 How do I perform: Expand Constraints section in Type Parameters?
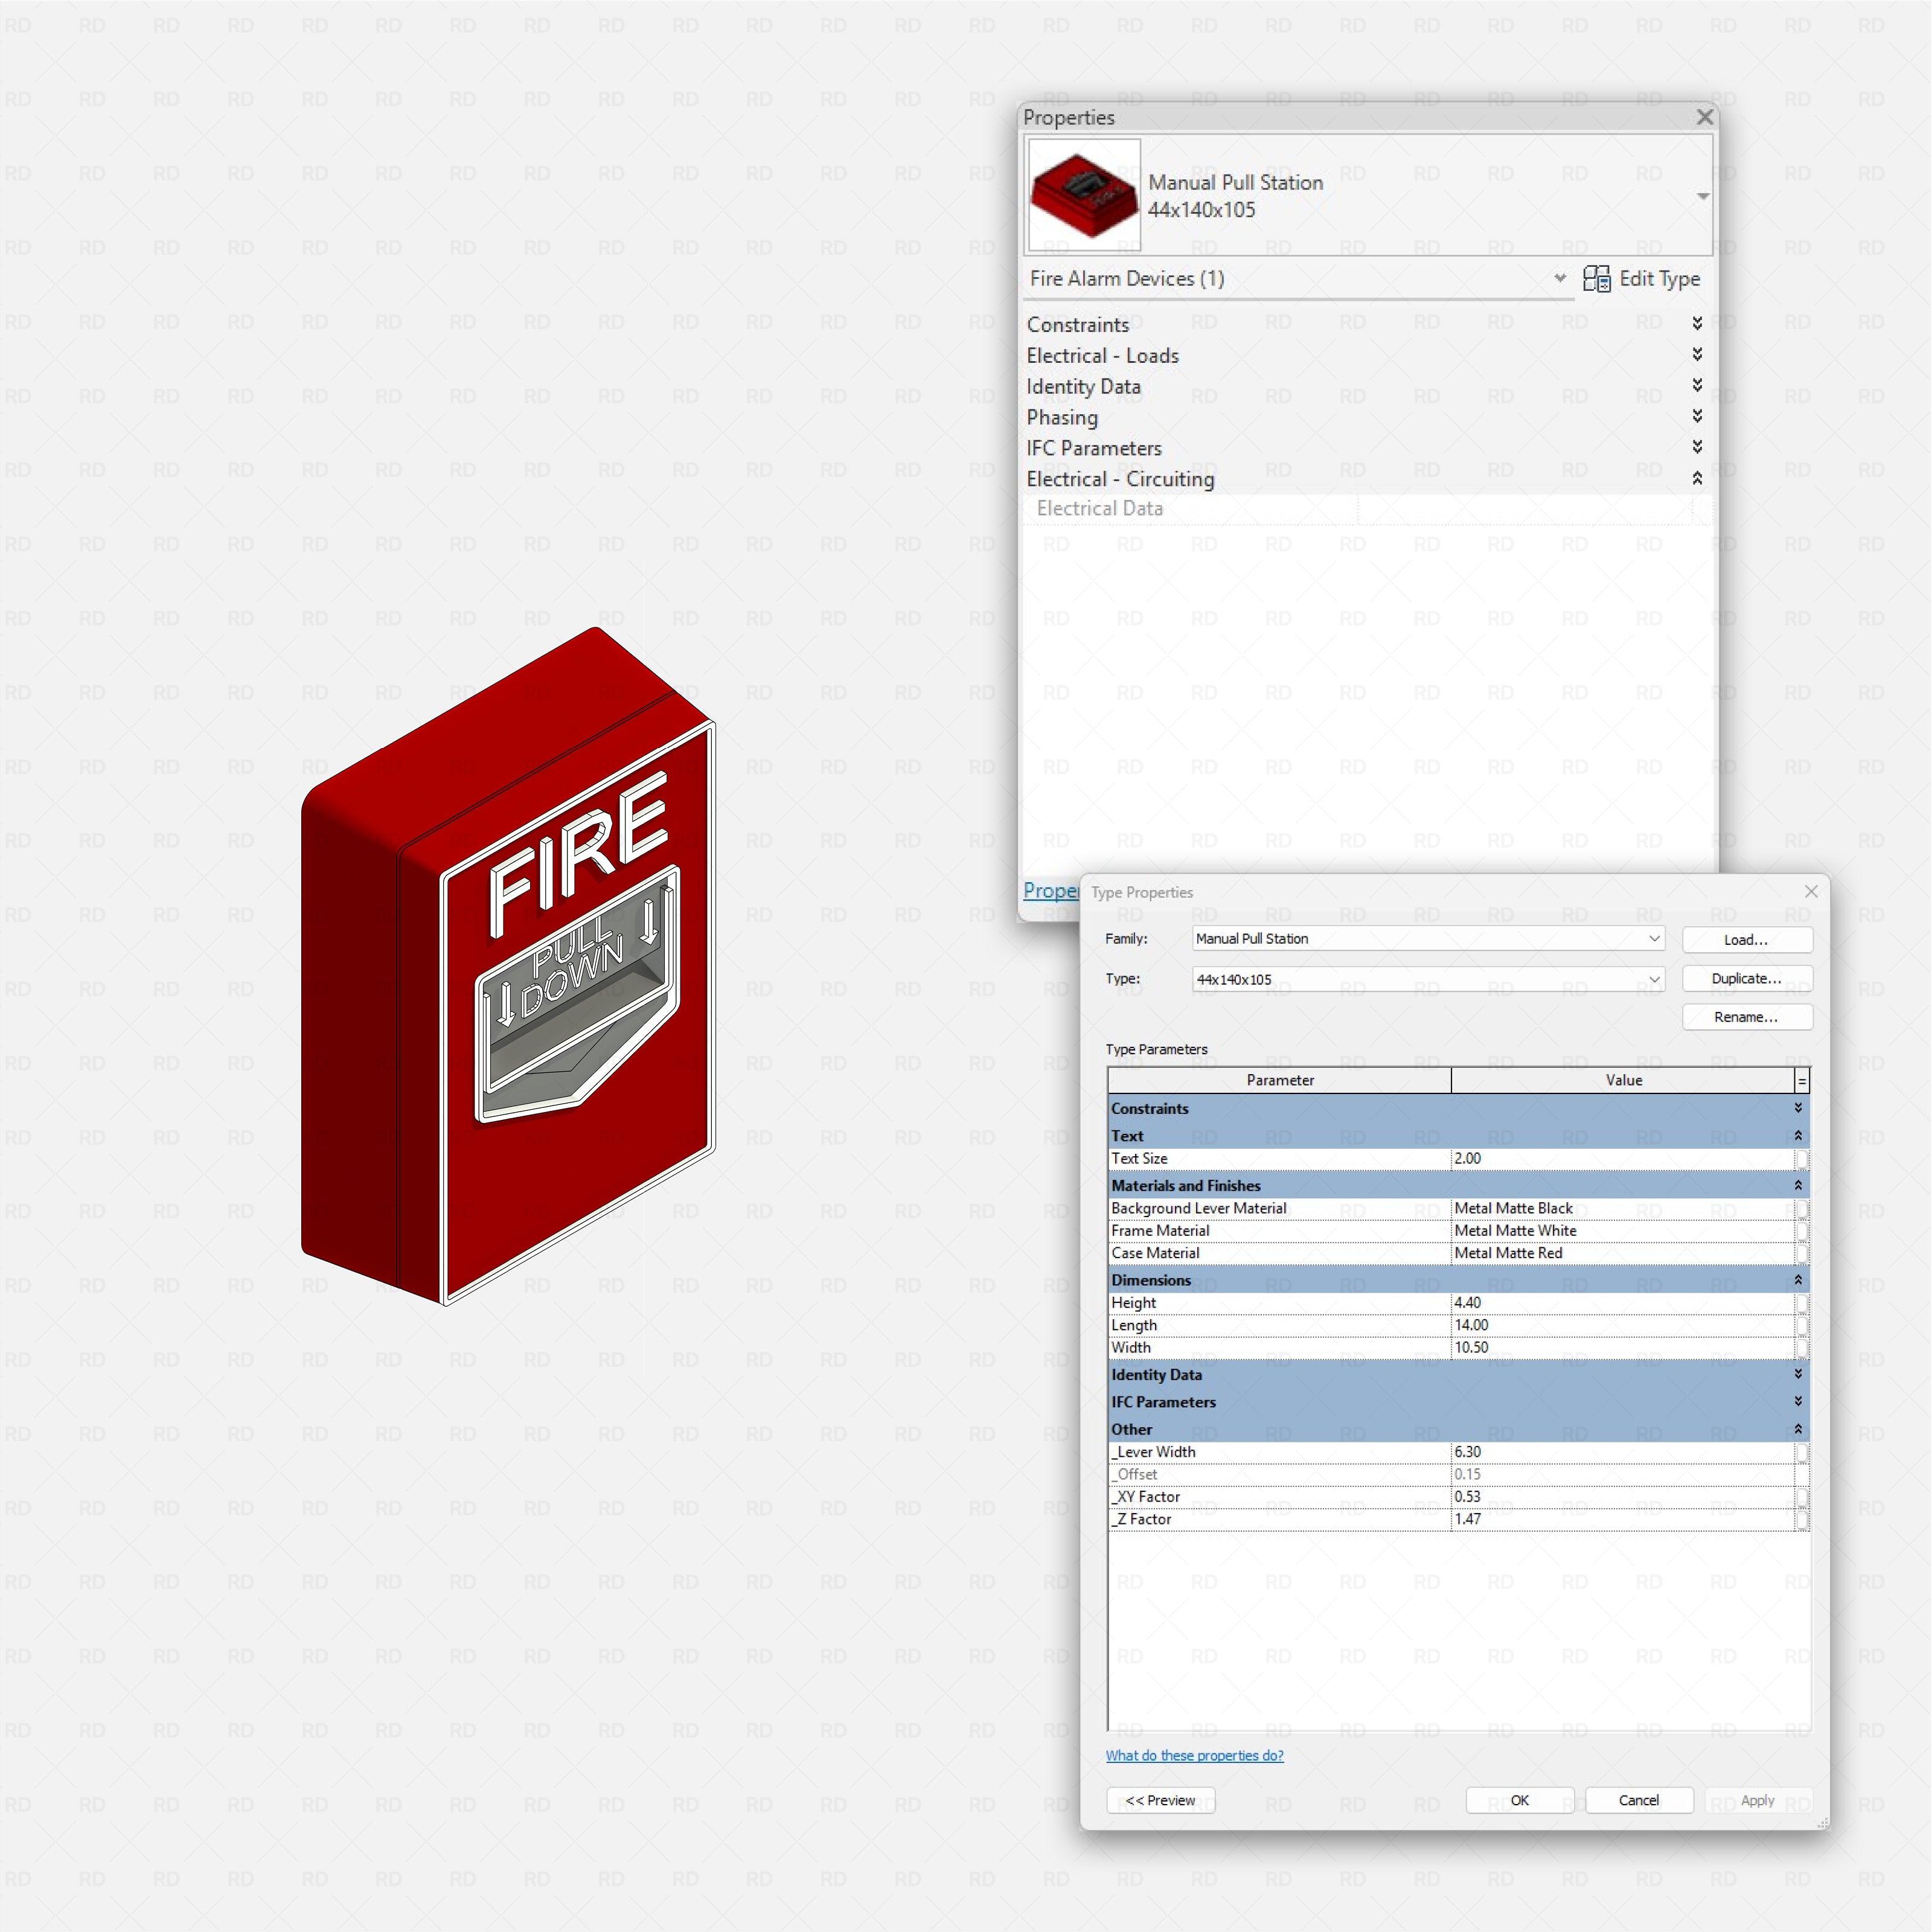(1797, 1108)
